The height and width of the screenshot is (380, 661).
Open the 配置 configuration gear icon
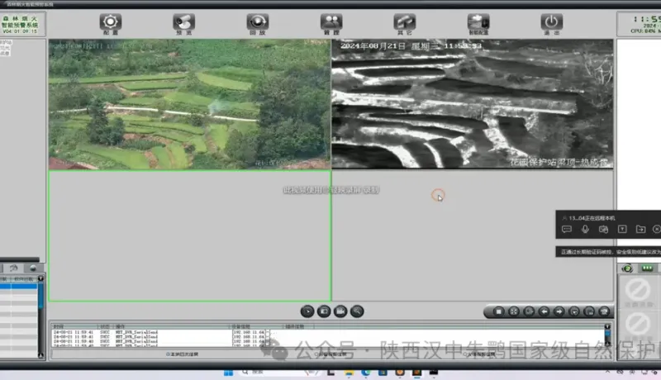pos(111,22)
